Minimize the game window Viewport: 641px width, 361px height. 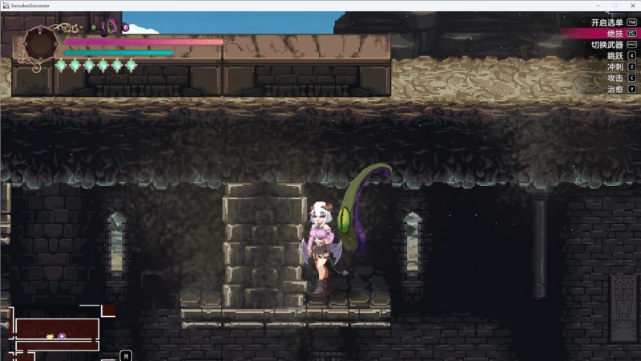point(598,6)
